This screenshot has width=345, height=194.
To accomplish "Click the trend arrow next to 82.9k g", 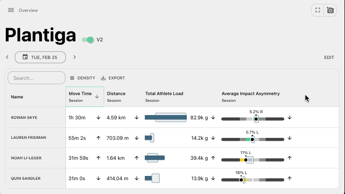I will (213, 117).
